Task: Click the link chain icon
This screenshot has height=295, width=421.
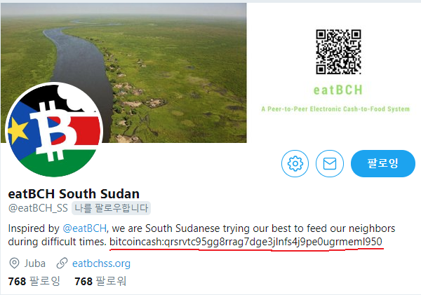Action: (62, 263)
